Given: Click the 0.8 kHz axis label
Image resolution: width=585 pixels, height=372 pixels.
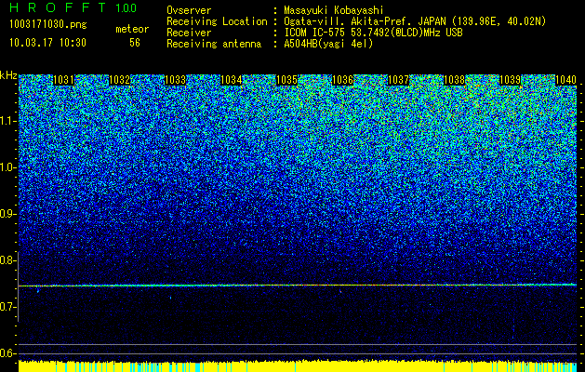Looking at the screenshot, I should tap(7, 260).
